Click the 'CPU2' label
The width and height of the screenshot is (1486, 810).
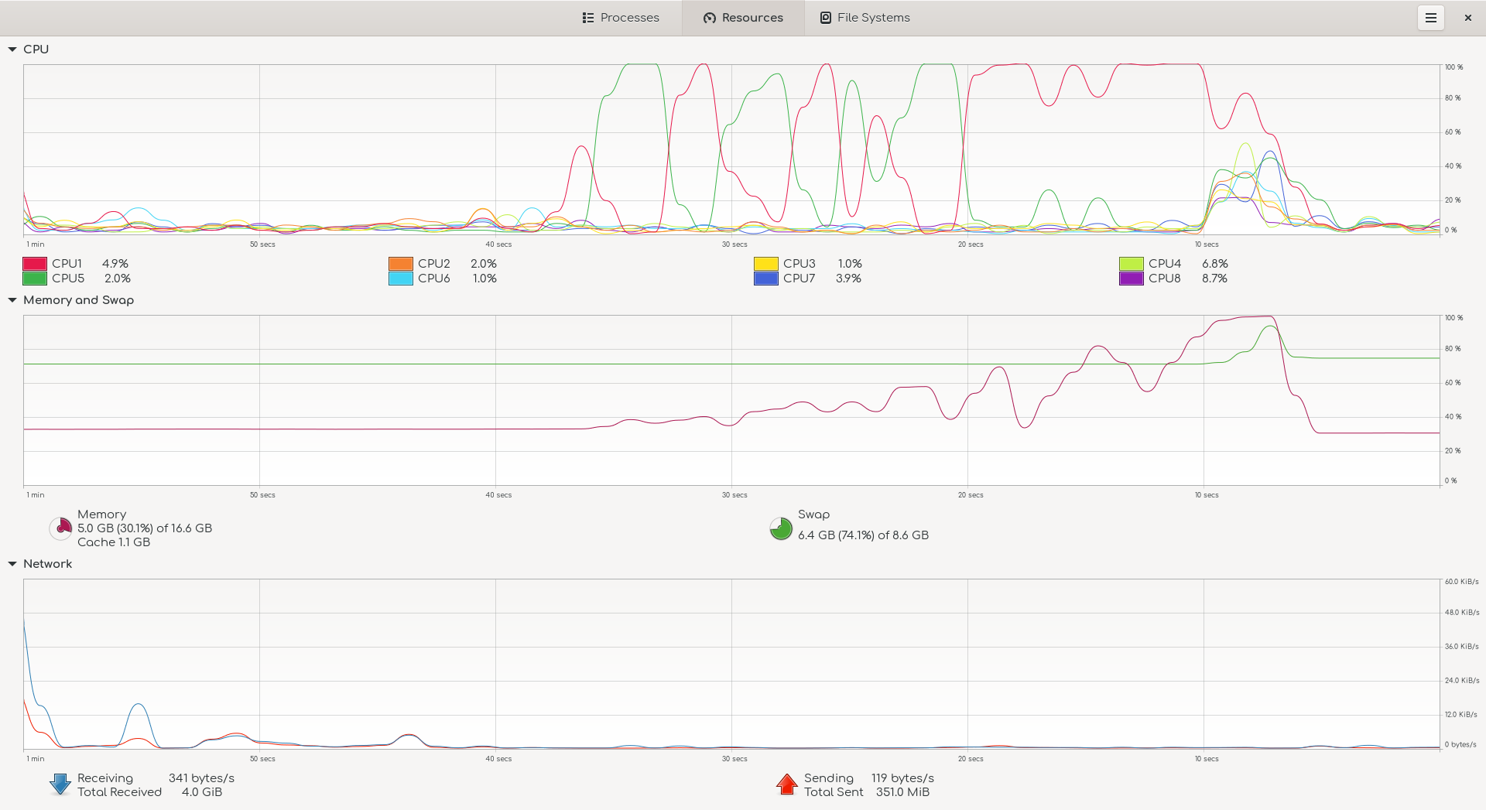click(x=434, y=264)
